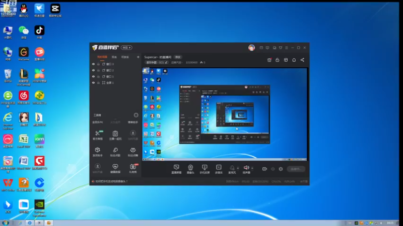Lock the 窗口 3 source

[x=98, y=64]
